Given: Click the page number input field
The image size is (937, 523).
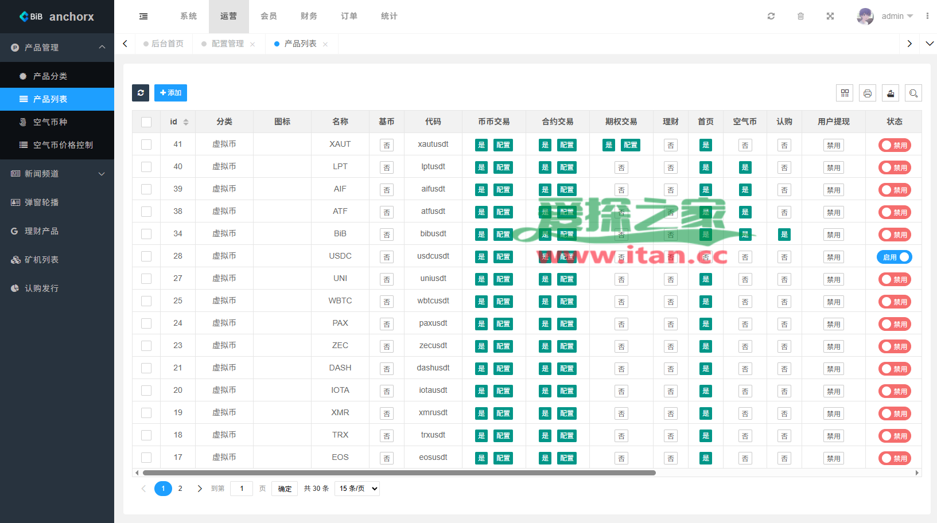Looking at the screenshot, I should [x=242, y=489].
